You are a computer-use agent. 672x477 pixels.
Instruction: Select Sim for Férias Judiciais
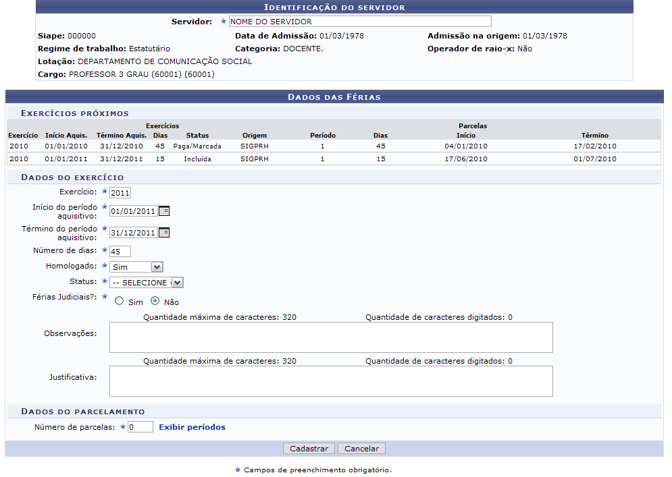[x=119, y=302]
